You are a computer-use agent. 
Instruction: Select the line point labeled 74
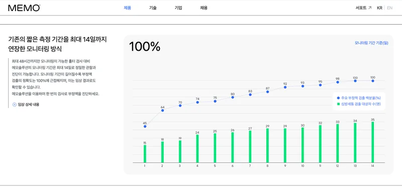pos(197,102)
